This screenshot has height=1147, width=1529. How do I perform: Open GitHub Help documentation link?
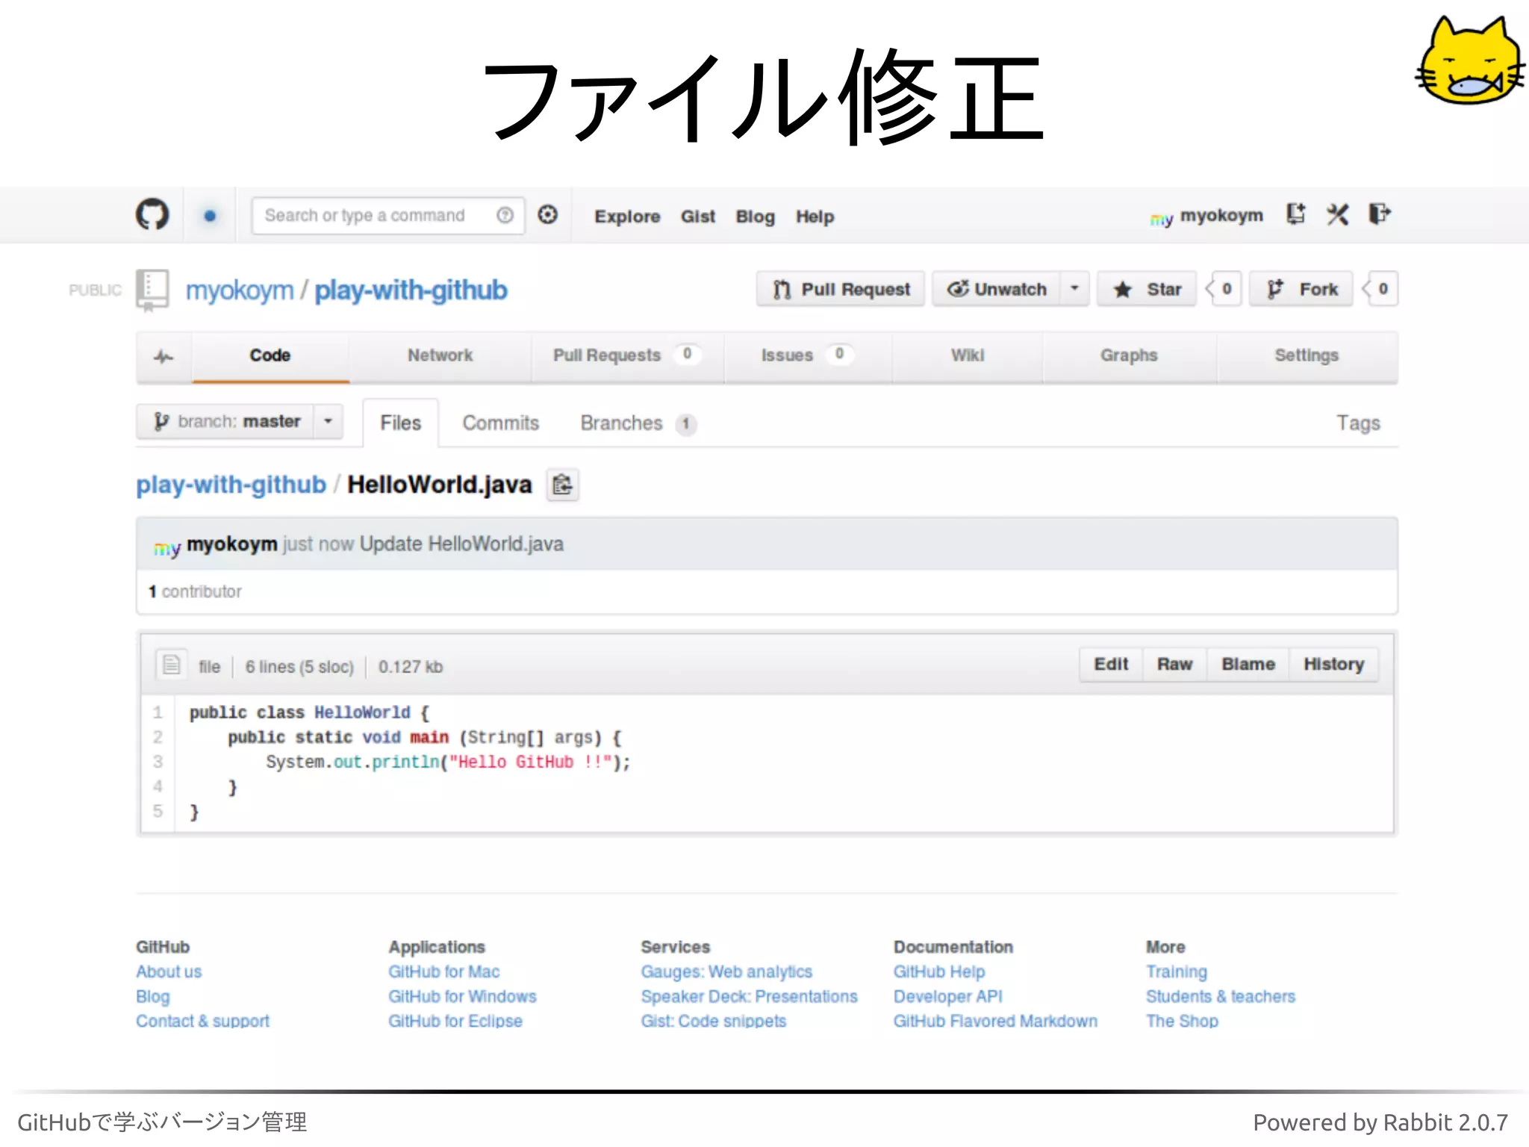point(939,972)
